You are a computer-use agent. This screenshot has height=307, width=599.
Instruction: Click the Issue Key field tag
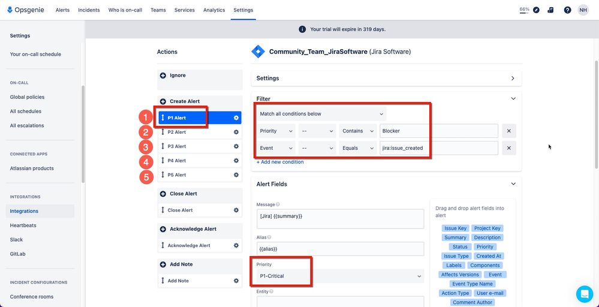pos(455,228)
